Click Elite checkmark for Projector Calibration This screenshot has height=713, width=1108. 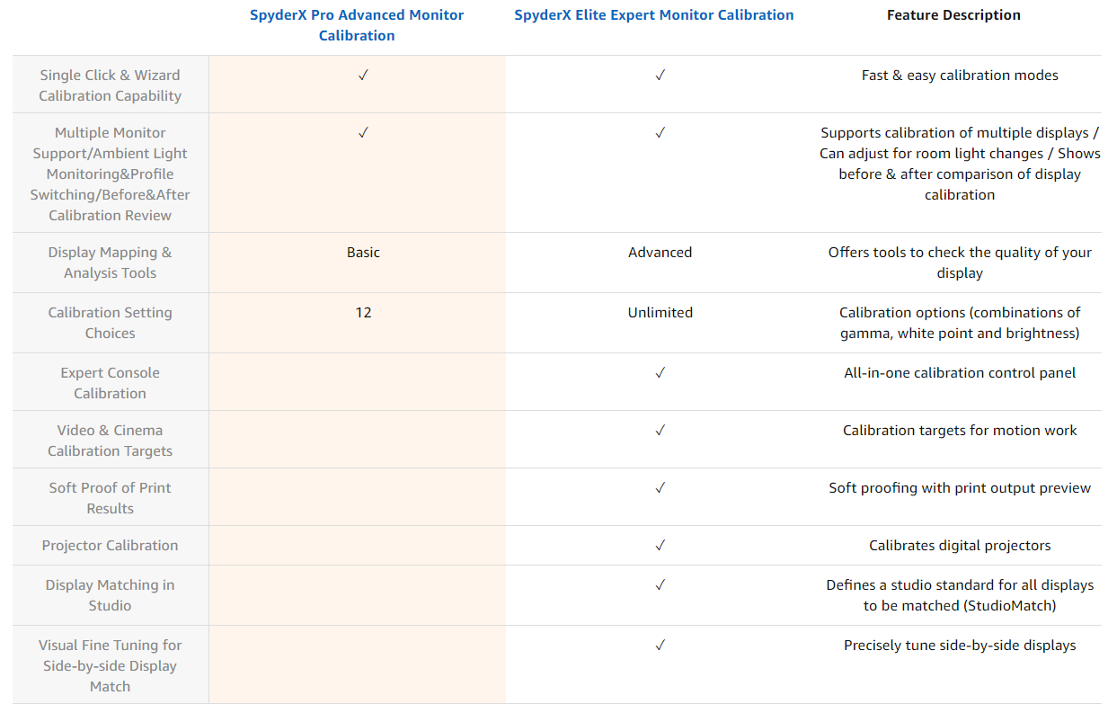(x=660, y=546)
